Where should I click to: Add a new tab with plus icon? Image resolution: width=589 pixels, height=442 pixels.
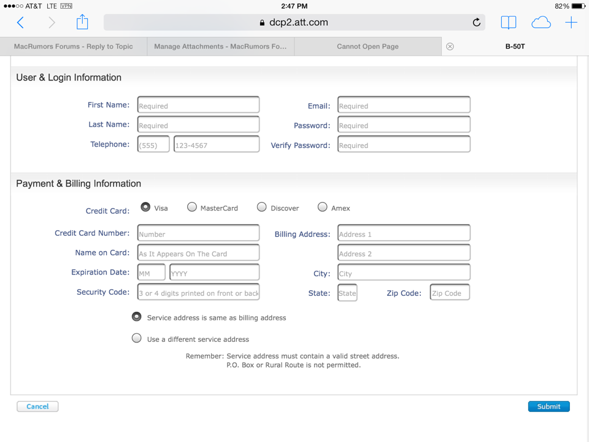[x=571, y=23]
